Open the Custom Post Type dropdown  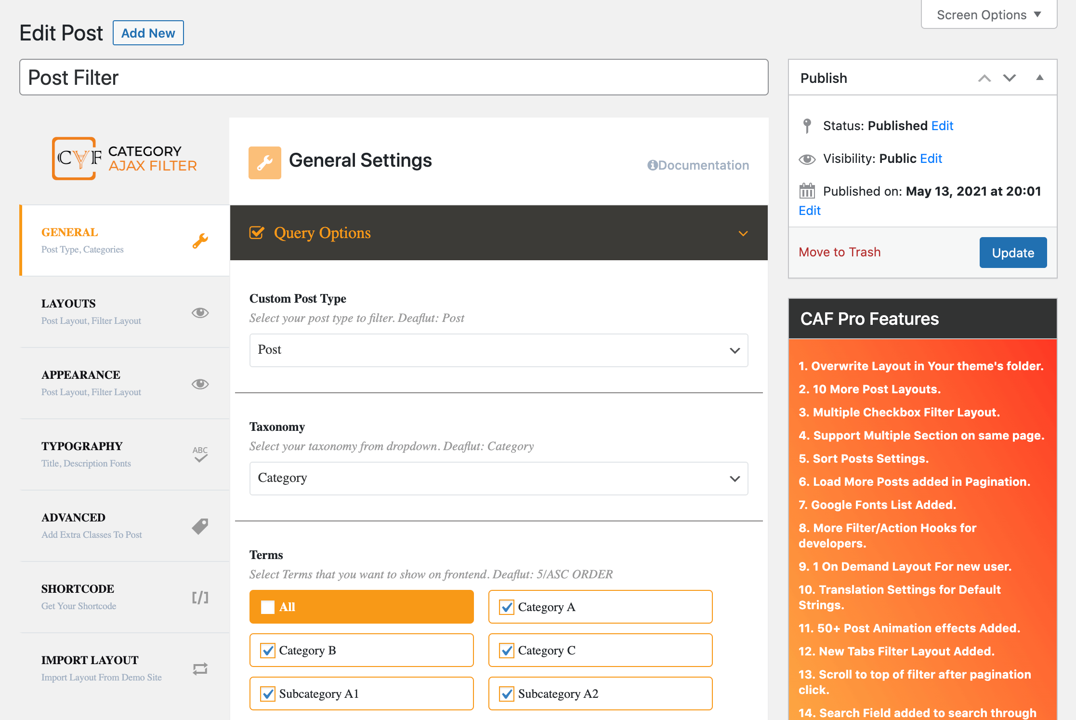499,350
